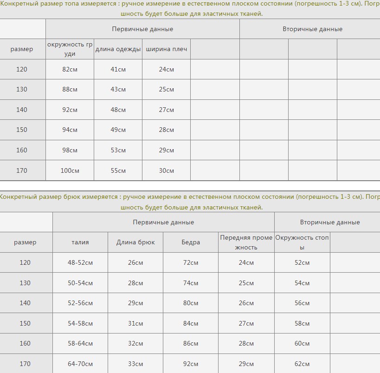Select 'Первичные данные' header in top size table
The image size is (380, 373).
coord(142,29)
